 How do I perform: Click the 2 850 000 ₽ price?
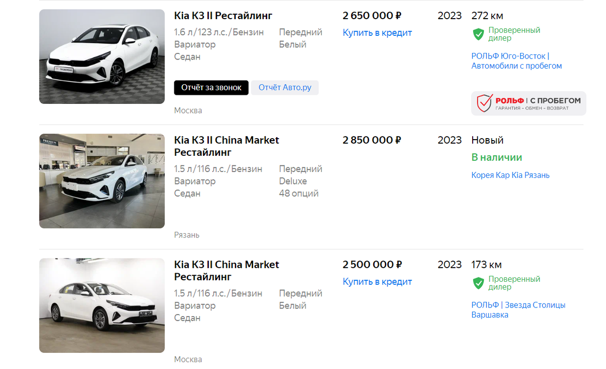[372, 140]
